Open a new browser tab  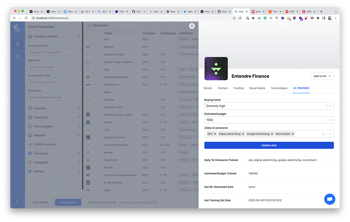(321, 12)
